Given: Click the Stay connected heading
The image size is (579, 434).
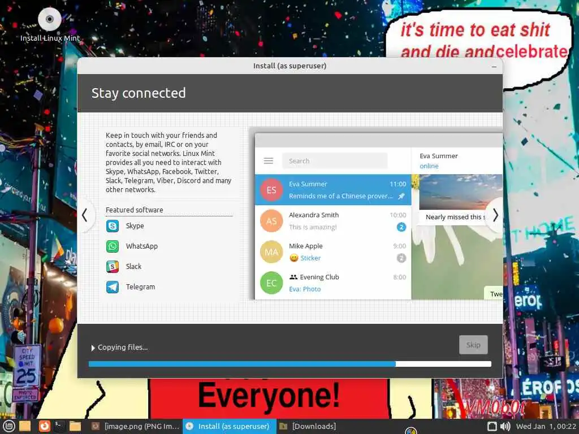Looking at the screenshot, I should pyautogui.click(x=139, y=93).
